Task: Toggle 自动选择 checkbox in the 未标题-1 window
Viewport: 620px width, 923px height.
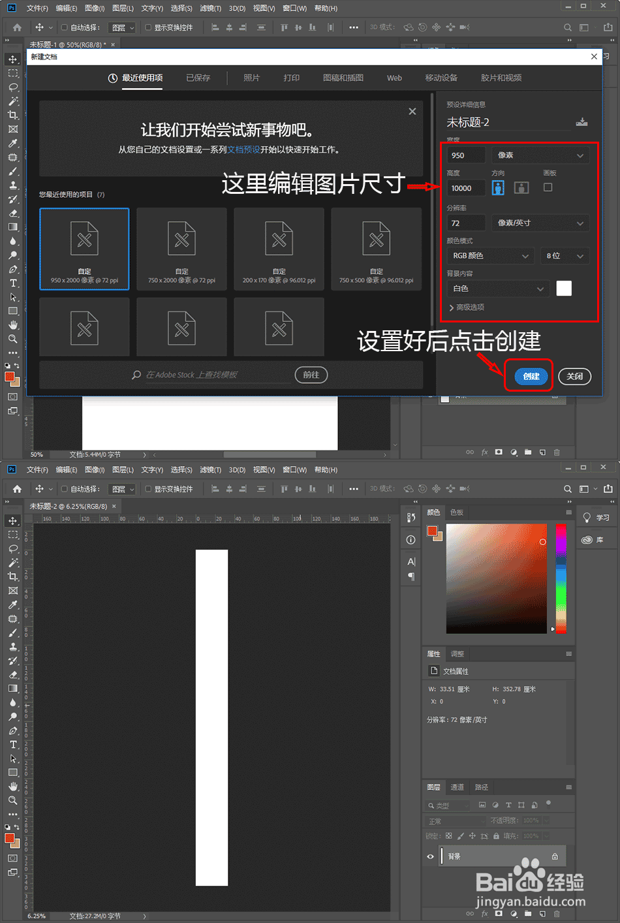Action: click(64, 27)
